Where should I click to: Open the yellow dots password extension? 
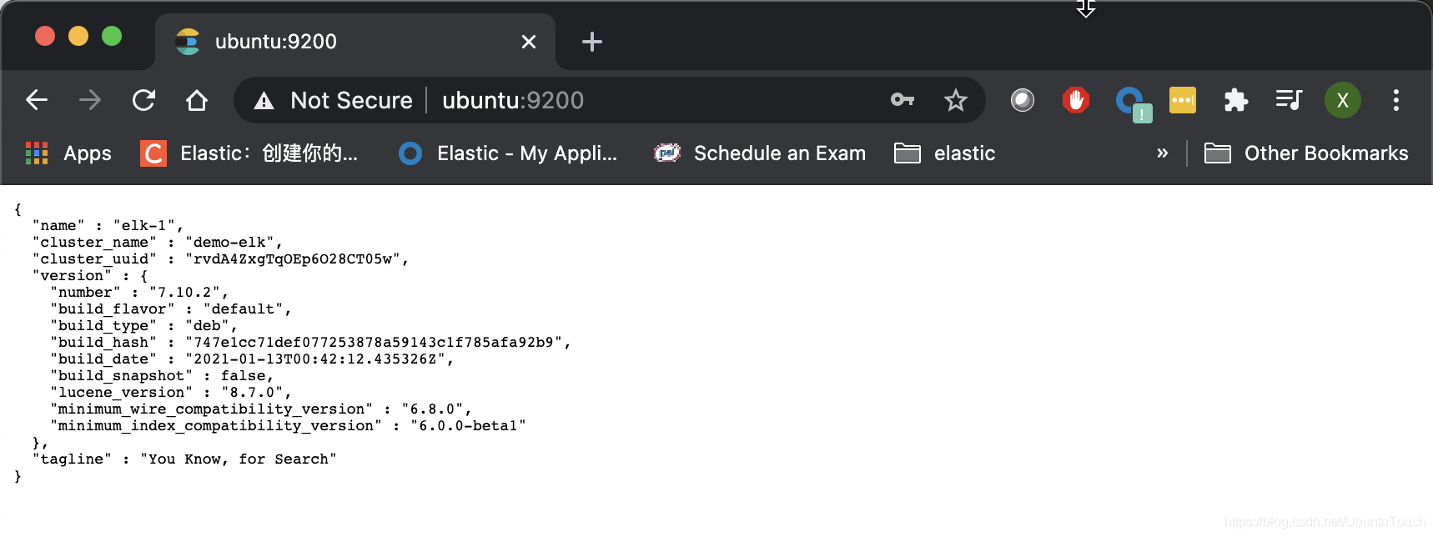(x=1183, y=100)
